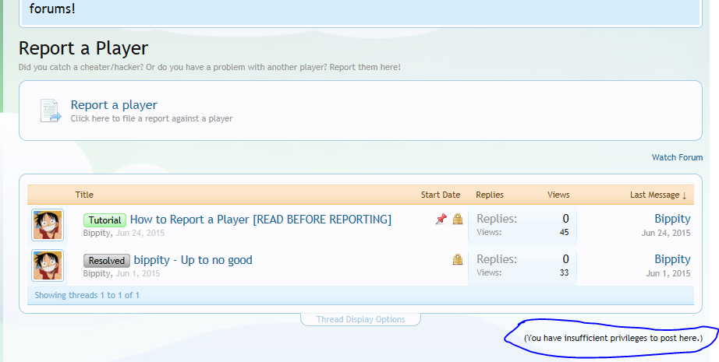This screenshot has width=719, height=362.
Task: Click the red sticky pin icon
Action: 441,220
